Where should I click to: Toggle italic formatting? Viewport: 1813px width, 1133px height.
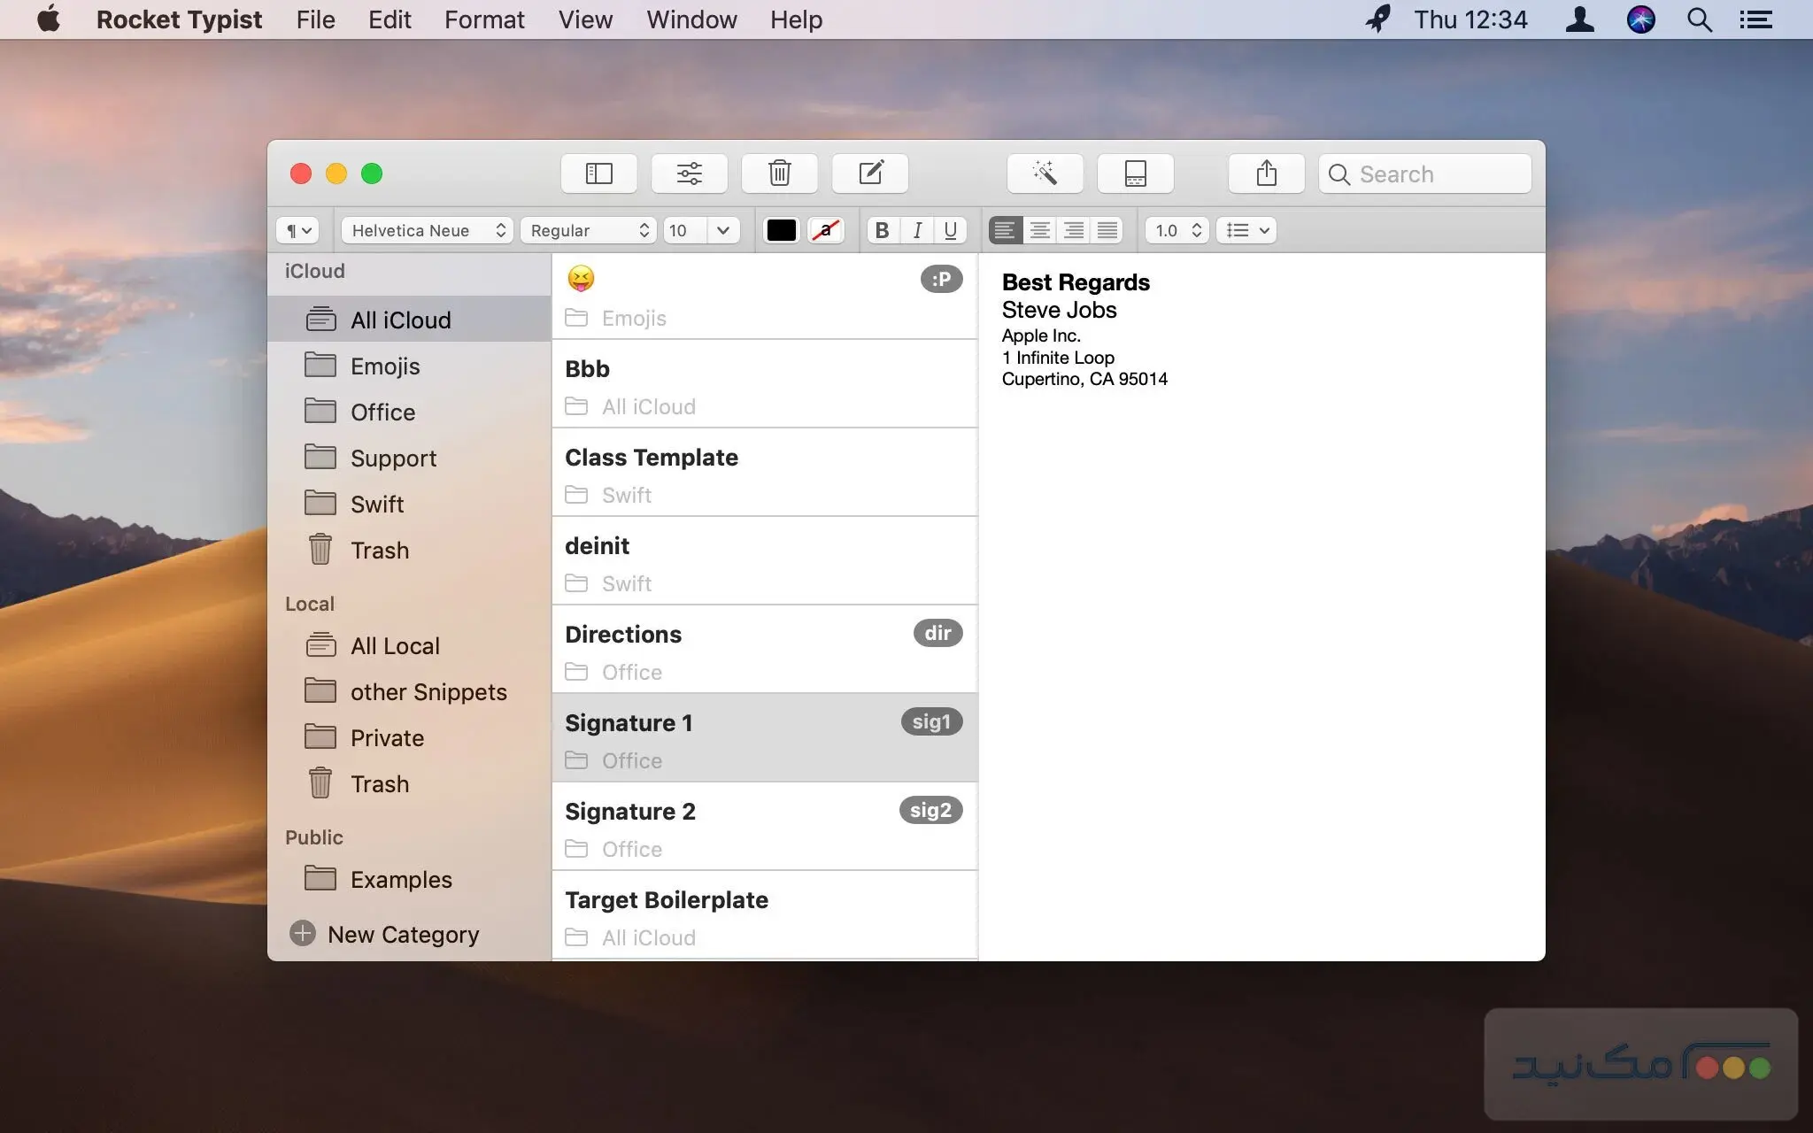pyautogui.click(x=917, y=230)
